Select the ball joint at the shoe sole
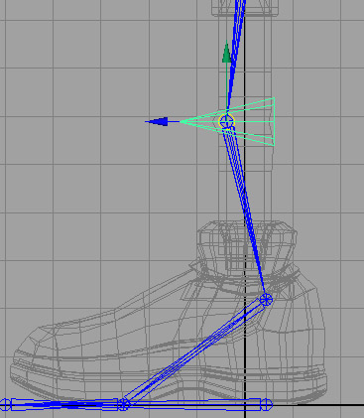364x418 pixels. coord(124,404)
